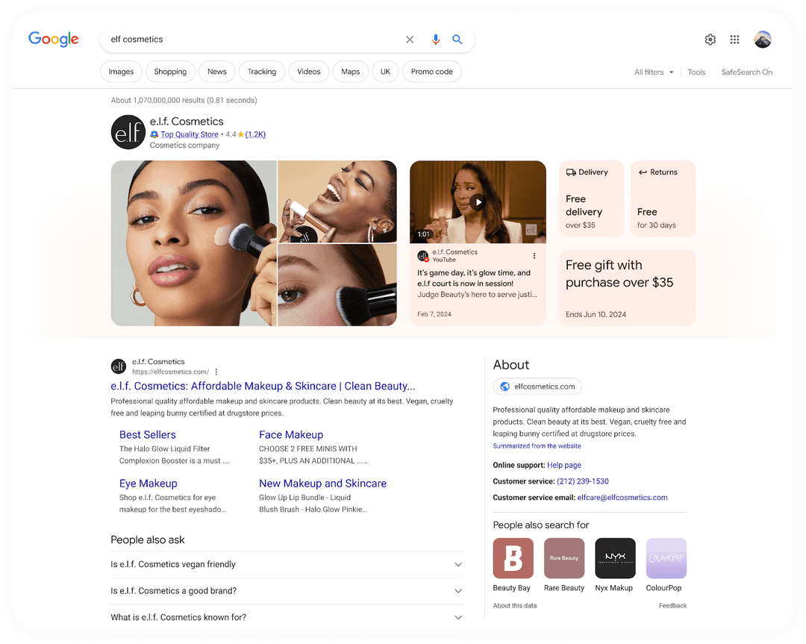Open the (1.2K) reviews link

(x=255, y=134)
